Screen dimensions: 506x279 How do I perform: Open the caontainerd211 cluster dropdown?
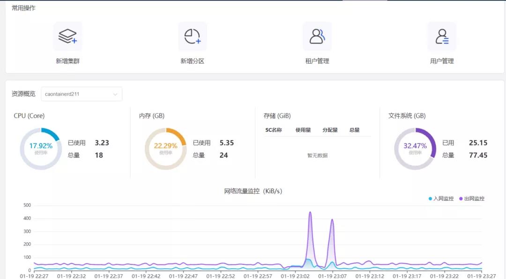pyautogui.click(x=82, y=94)
